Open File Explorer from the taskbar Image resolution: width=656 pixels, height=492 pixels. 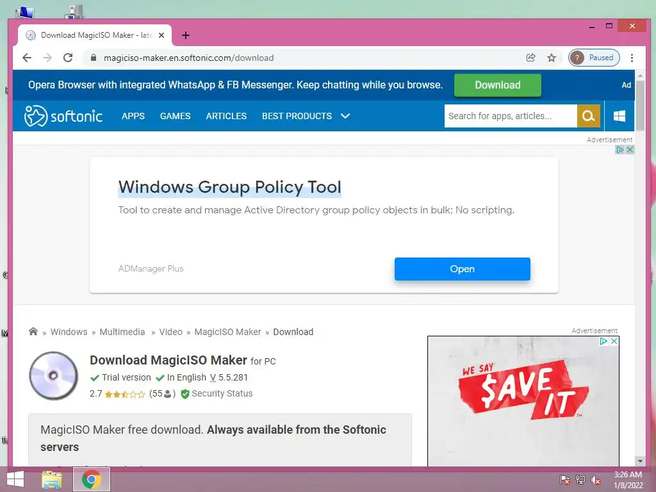pos(51,479)
